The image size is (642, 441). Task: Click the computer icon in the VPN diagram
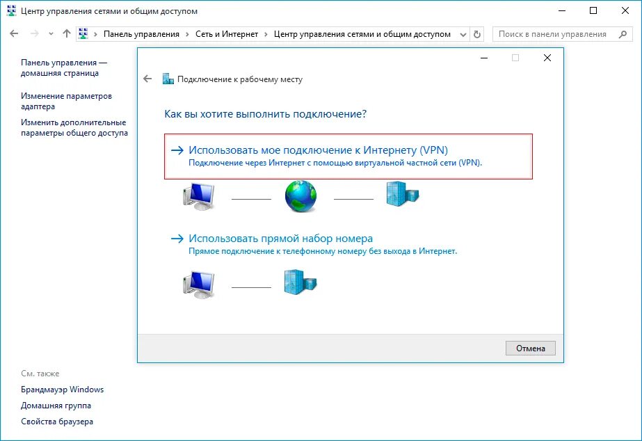198,196
